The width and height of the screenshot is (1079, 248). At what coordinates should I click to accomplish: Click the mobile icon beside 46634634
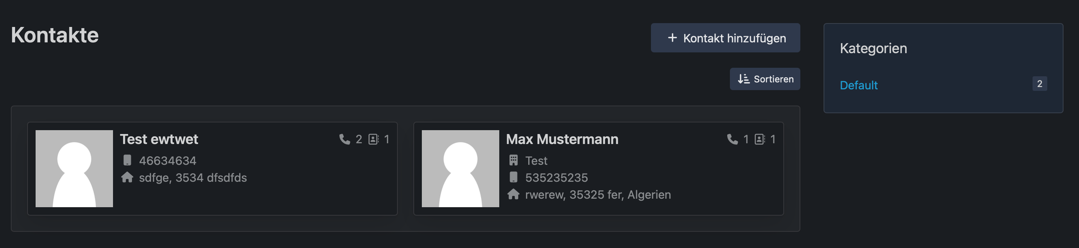pyautogui.click(x=127, y=161)
